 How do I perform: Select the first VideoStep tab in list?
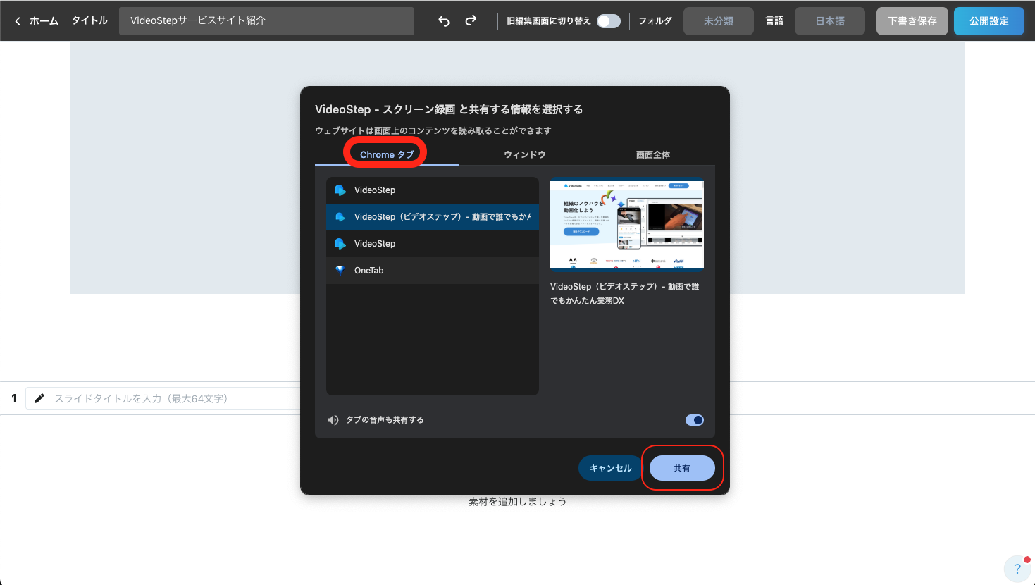tap(433, 190)
